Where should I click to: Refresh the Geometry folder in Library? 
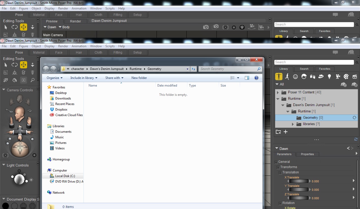pos(354,118)
